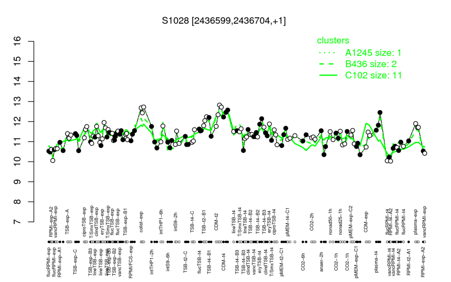Click the plot title S1028 [2436599,2436704,+1]
The width and height of the screenshot is (451, 282).
(224, 21)
